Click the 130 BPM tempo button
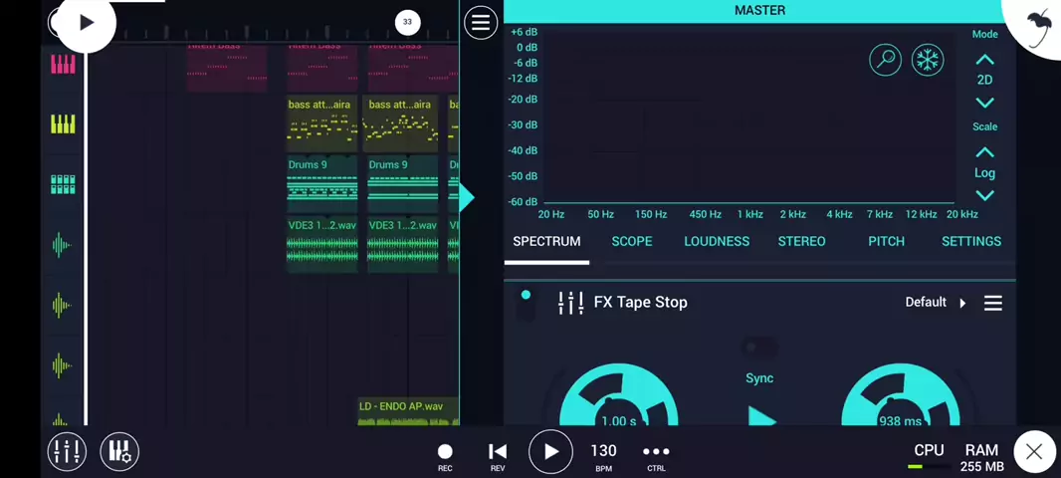Viewport: 1061px width, 478px height. [603, 455]
